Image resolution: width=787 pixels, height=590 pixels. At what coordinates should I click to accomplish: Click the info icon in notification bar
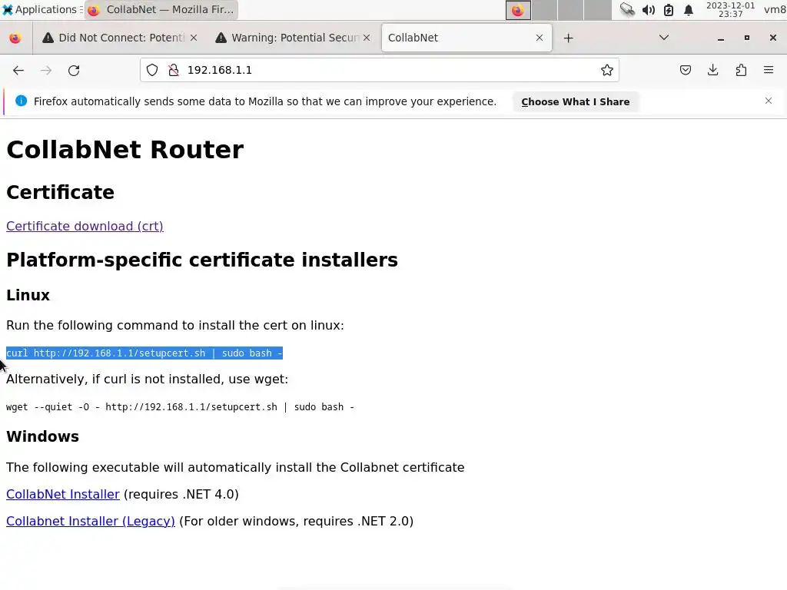tap(21, 101)
